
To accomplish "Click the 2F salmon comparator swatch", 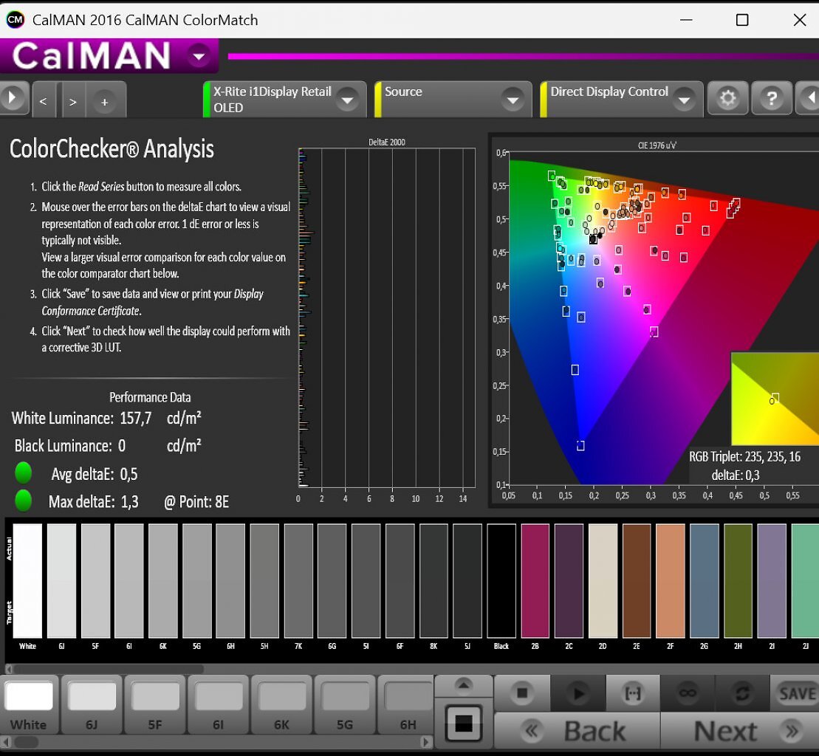I will (670, 580).
